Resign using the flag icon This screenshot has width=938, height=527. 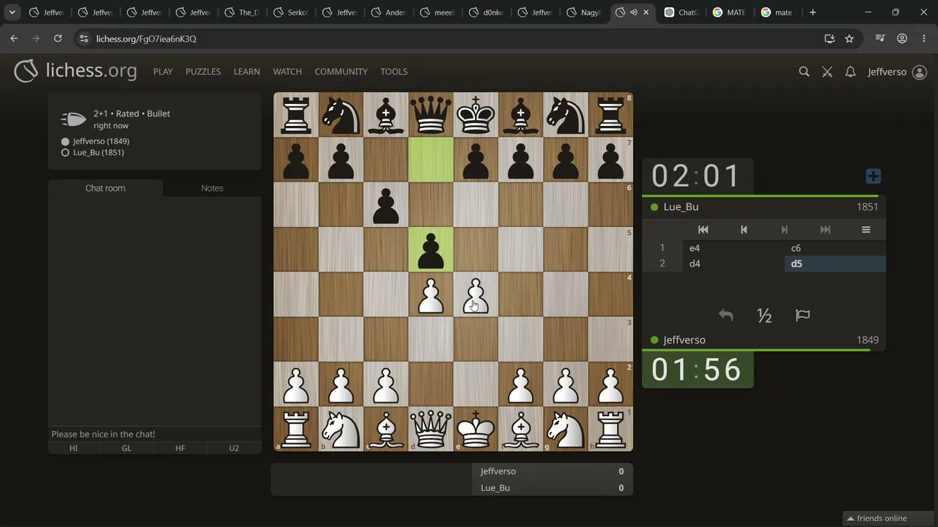[x=802, y=315]
